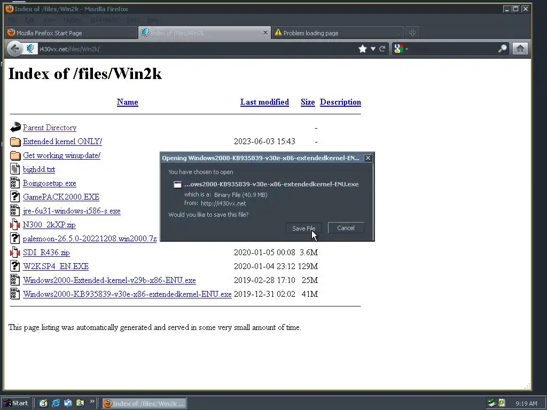The width and height of the screenshot is (547, 410).
Task: Click binary icon beside Boingosetup.exe
Action: point(15,183)
